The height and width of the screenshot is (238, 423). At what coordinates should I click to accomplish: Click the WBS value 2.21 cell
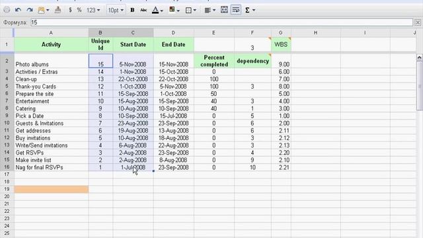click(x=281, y=167)
